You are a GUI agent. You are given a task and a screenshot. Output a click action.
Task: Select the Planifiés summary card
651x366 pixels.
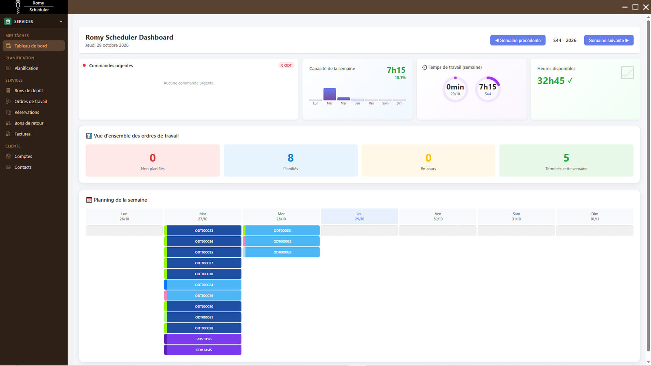point(291,161)
